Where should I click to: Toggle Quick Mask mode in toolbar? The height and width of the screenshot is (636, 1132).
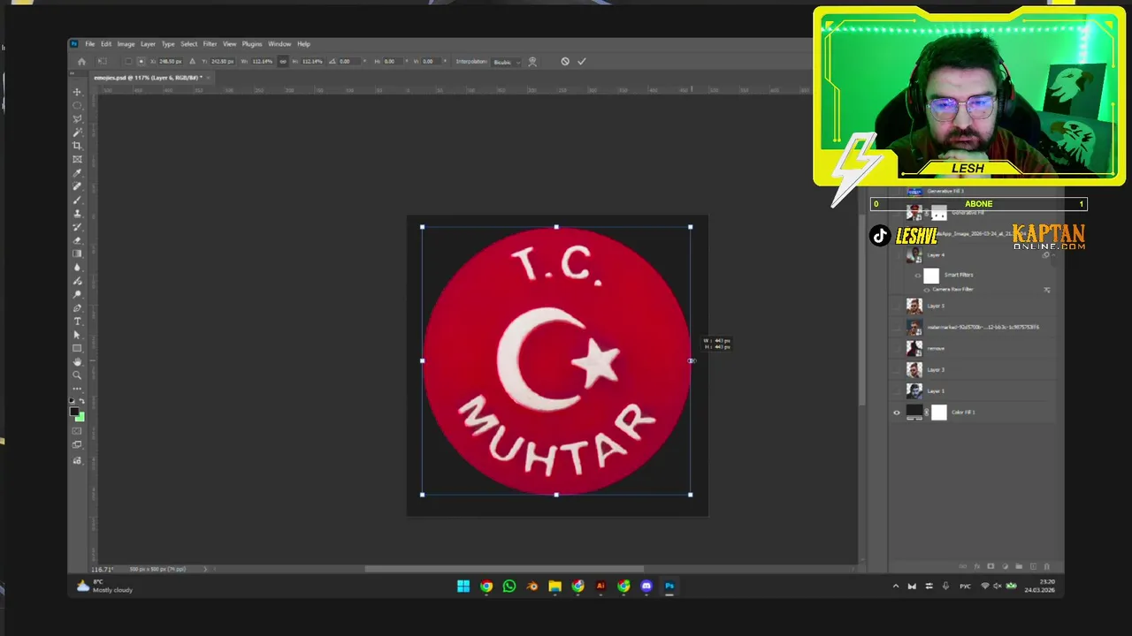tap(77, 431)
